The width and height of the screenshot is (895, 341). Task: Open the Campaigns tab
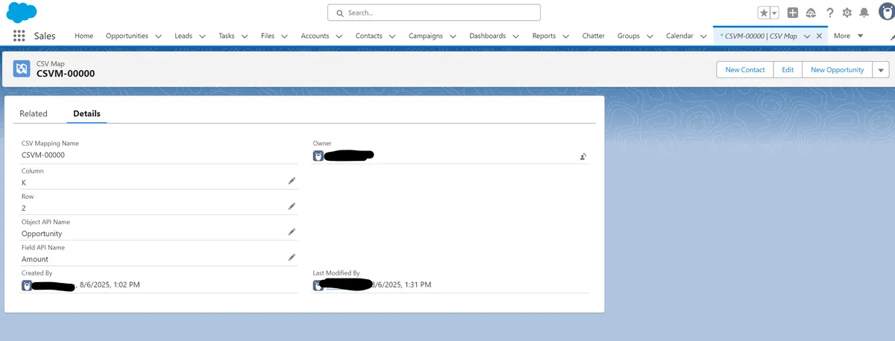(x=426, y=36)
